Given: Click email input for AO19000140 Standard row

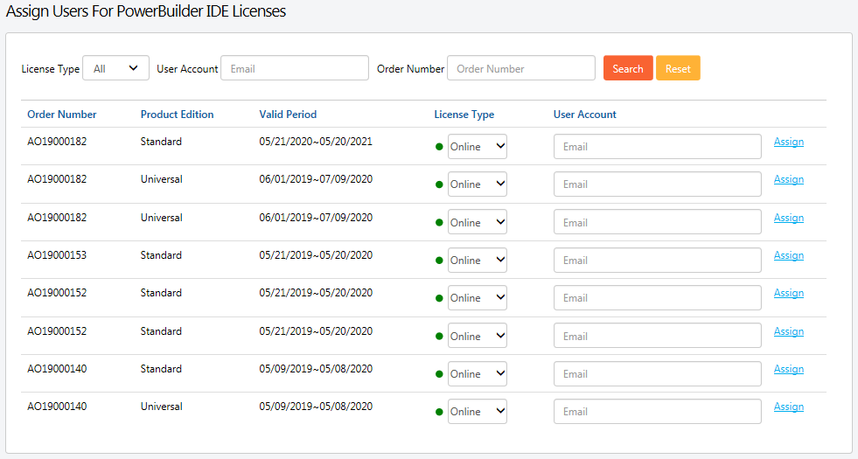Looking at the screenshot, I should (657, 374).
